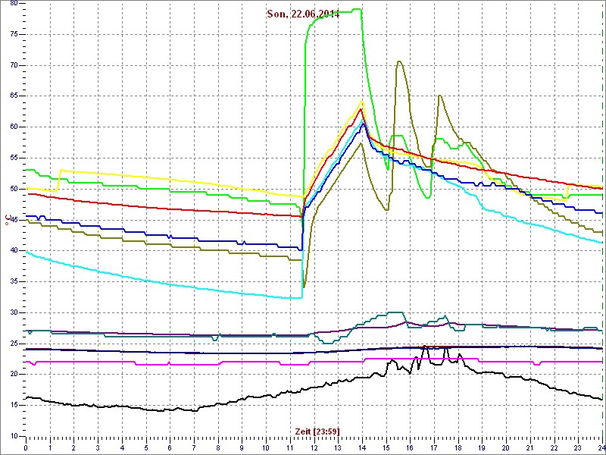This screenshot has width=606, height=455.
Task: Click hour 22 on the time axis
Action: 554,448
